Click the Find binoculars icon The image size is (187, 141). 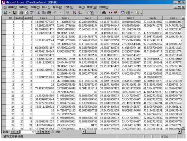(x=104, y=12)
